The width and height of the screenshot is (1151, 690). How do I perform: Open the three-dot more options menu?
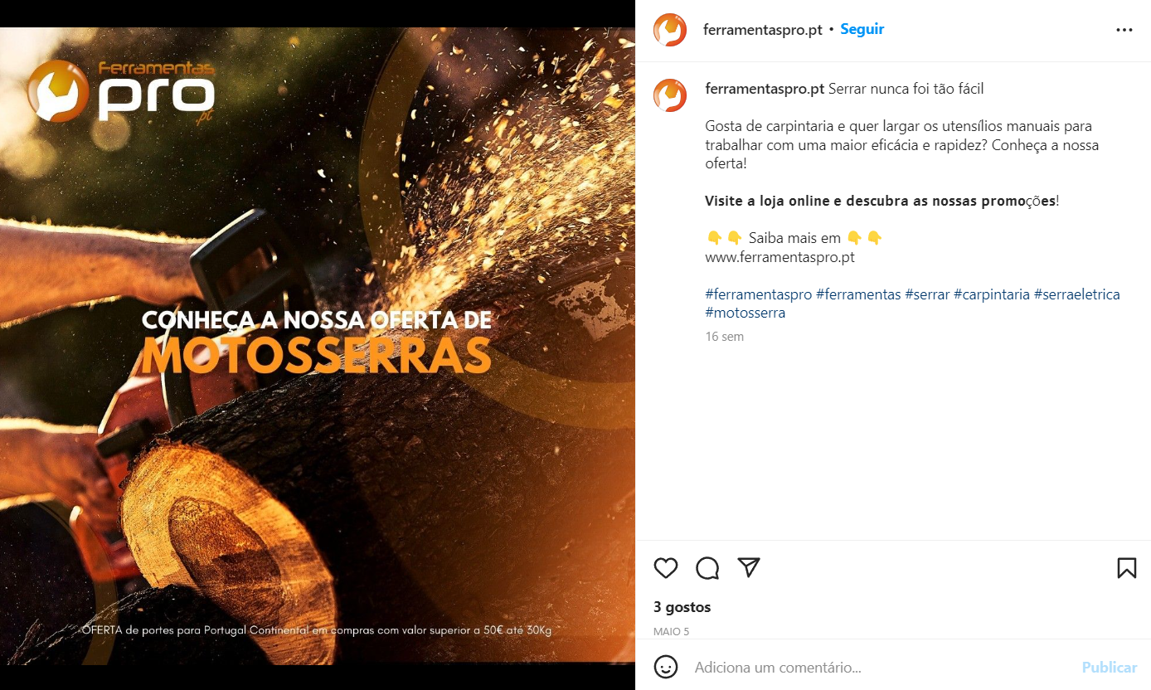click(1124, 30)
